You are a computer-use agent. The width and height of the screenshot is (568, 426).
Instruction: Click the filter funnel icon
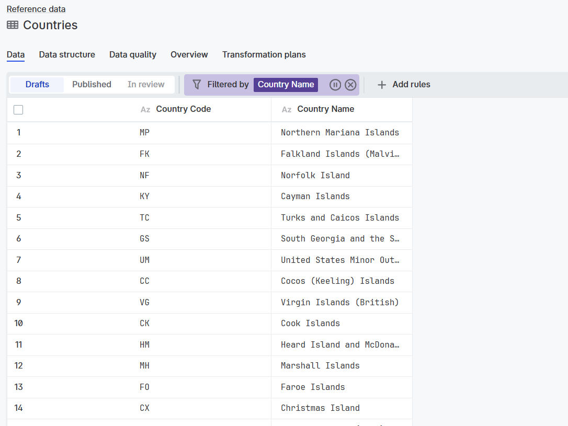(x=197, y=85)
